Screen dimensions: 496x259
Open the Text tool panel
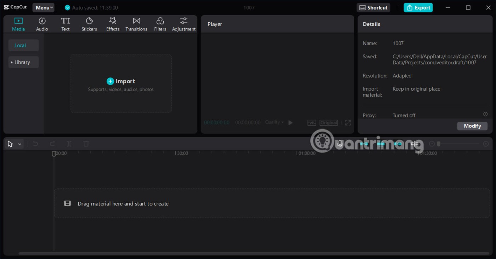coord(66,24)
